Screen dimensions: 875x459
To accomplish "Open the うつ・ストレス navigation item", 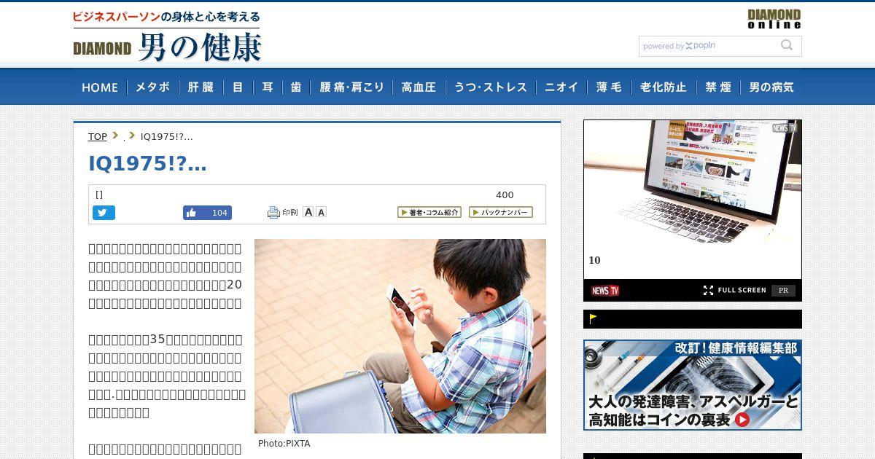I will coord(491,87).
